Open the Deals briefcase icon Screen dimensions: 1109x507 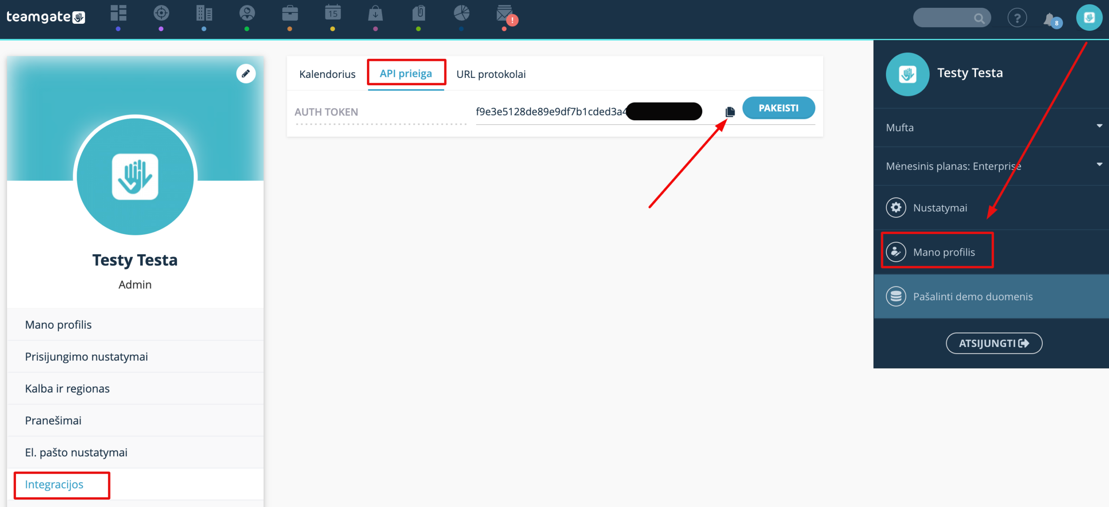click(290, 13)
